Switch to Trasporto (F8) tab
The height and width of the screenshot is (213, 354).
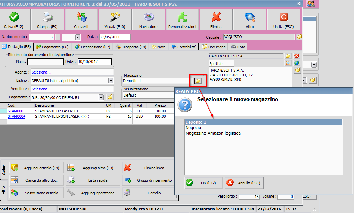point(131,47)
